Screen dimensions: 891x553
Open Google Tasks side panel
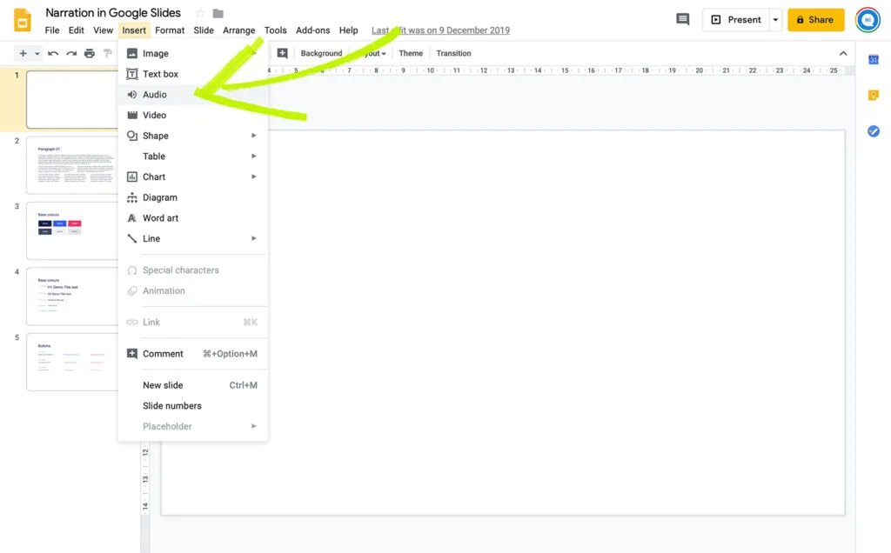(x=874, y=131)
